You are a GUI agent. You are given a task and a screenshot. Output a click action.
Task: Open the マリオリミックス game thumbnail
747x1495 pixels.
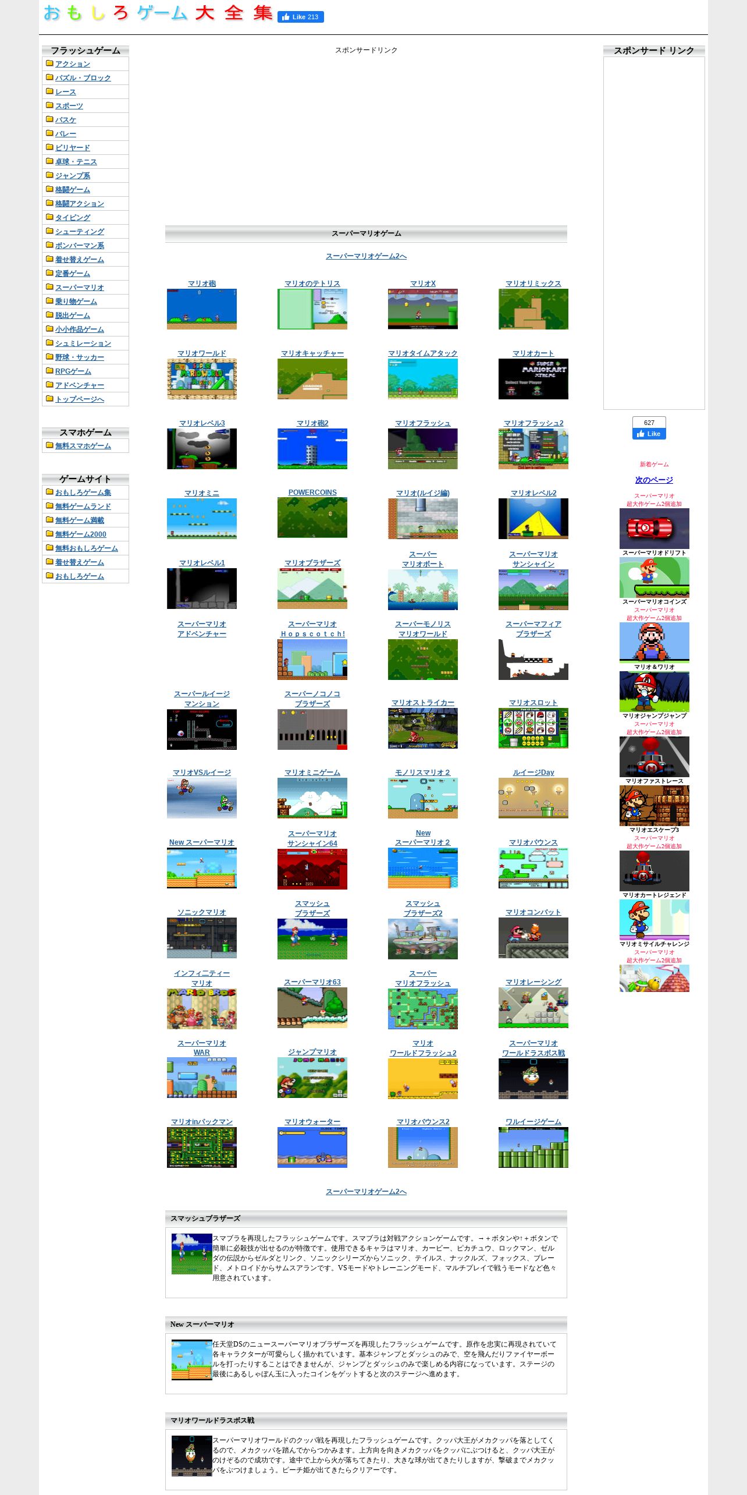pos(533,309)
